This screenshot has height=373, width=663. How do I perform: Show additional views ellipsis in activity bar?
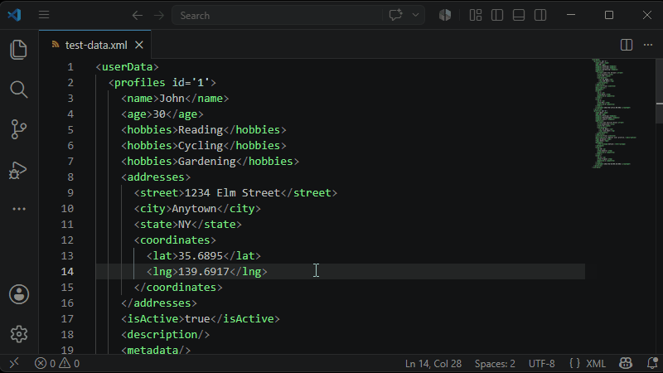coord(18,209)
